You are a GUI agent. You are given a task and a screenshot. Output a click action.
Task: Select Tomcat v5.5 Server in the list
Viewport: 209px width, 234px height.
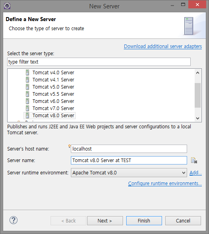click(x=53, y=94)
